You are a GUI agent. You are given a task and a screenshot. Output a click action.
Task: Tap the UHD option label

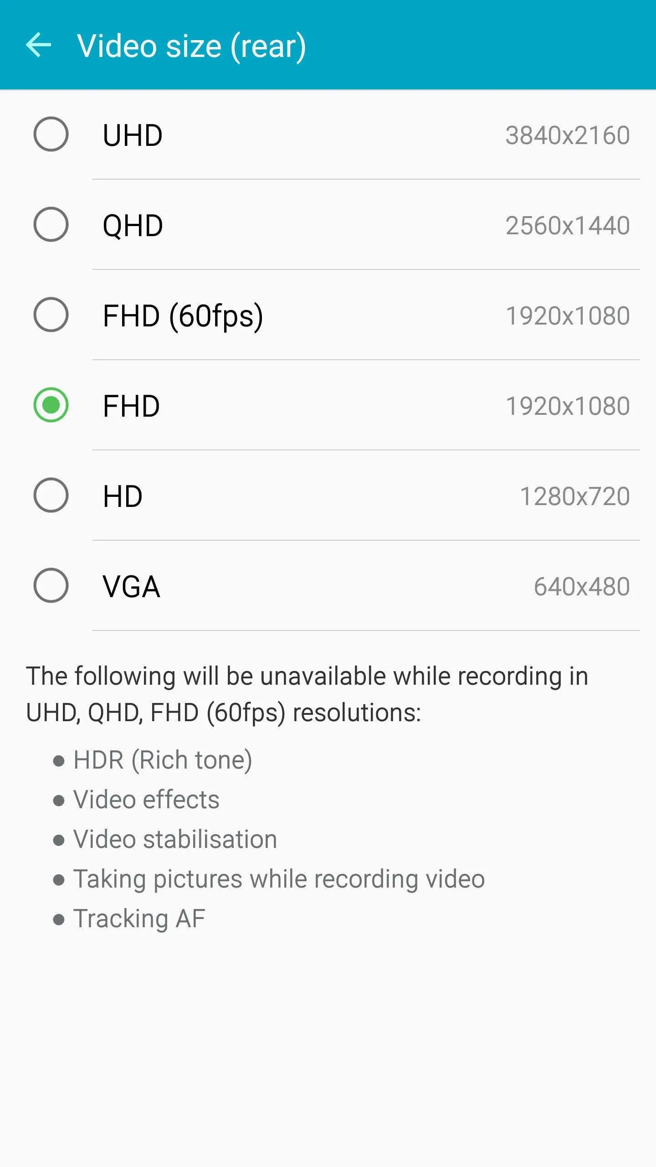pyautogui.click(x=133, y=135)
